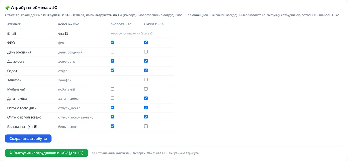The height and width of the screenshot is (161, 348).
Task: Click the Сохранить атрибуты button
Action: (x=28, y=139)
